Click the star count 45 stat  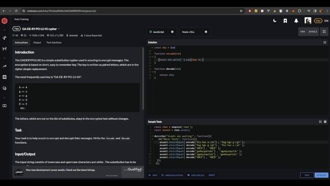[x=15, y=36]
